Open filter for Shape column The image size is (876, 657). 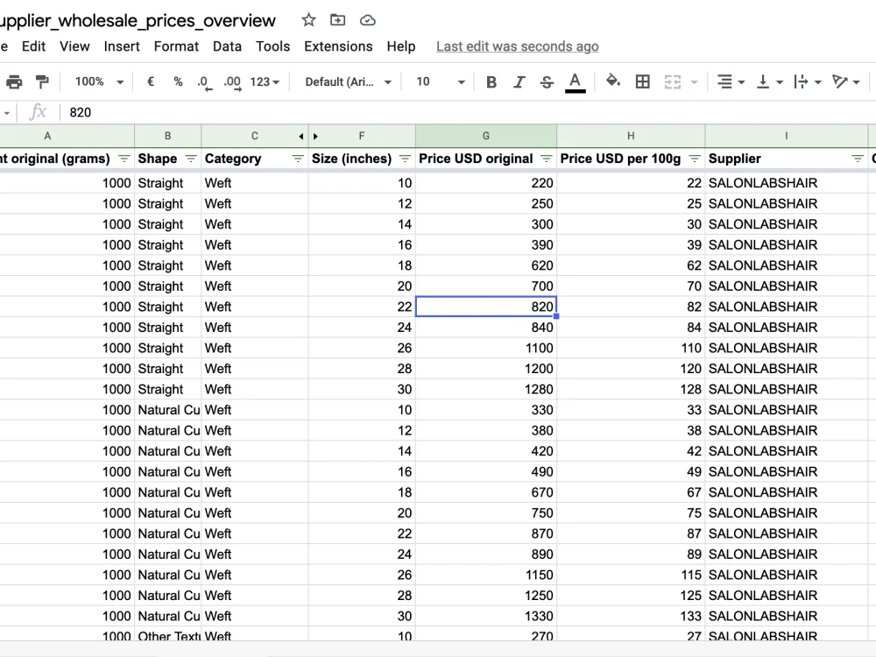click(x=191, y=159)
